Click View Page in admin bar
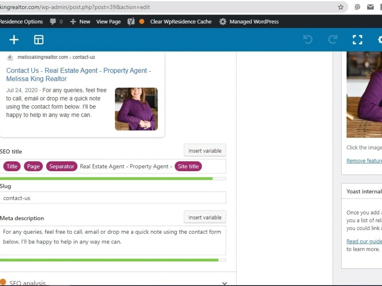The height and width of the screenshot is (286, 382). [108, 22]
